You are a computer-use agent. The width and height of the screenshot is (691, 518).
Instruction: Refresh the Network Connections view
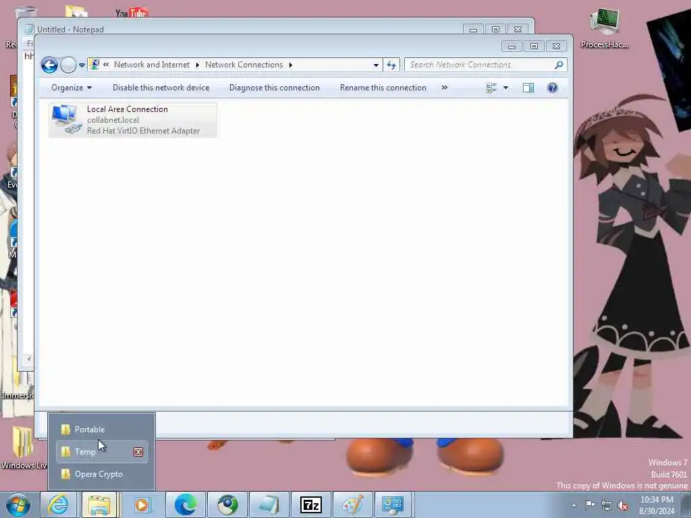[x=391, y=65]
